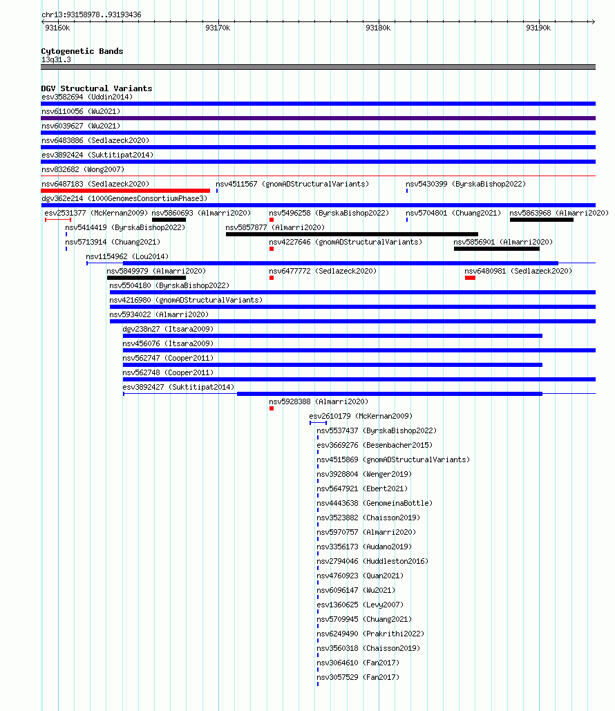Select nsv5647921 (Ebert2021) label

(362, 489)
